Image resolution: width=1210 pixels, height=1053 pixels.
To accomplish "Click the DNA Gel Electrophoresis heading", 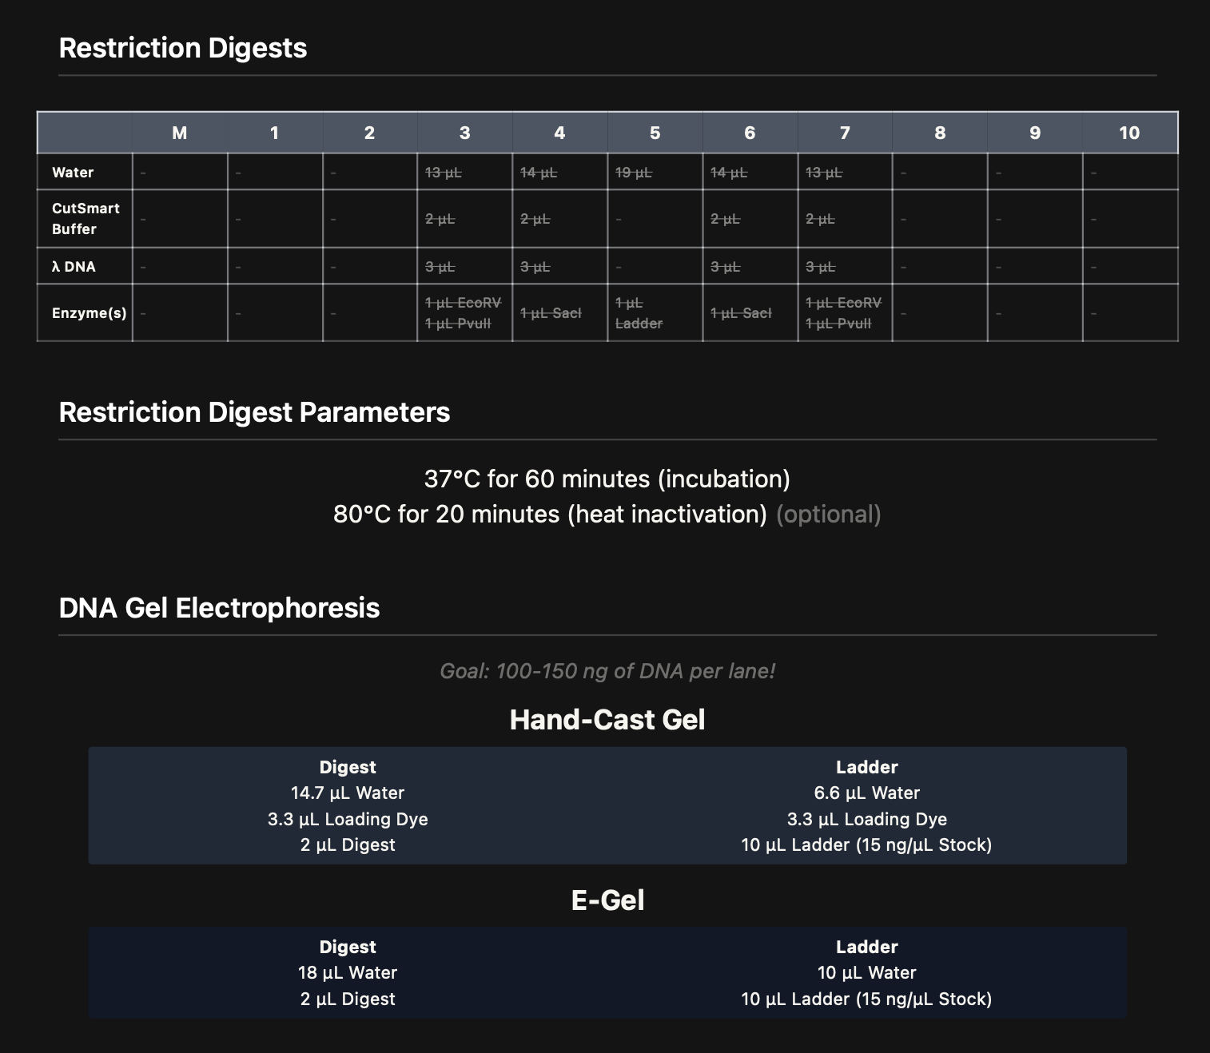I will pos(219,608).
